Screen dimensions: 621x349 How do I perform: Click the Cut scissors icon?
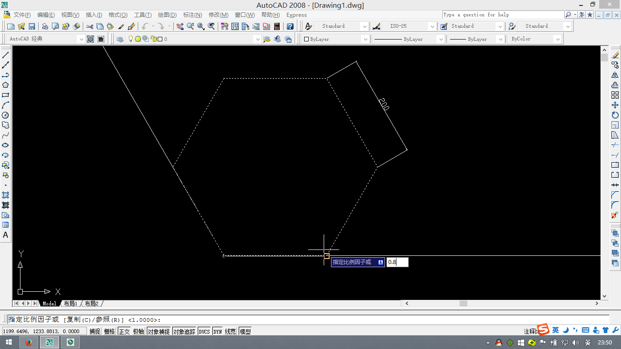click(x=90, y=26)
